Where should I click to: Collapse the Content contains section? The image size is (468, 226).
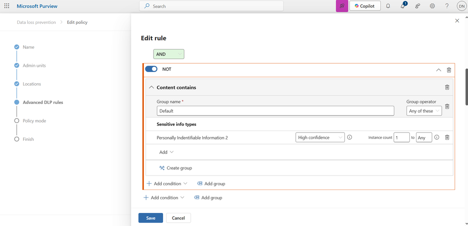click(x=152, y=87)
